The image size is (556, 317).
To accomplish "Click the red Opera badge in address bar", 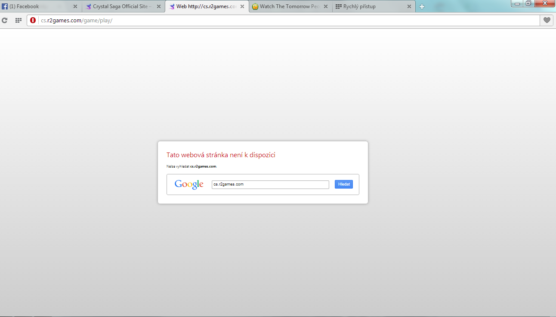I will 33,20.
